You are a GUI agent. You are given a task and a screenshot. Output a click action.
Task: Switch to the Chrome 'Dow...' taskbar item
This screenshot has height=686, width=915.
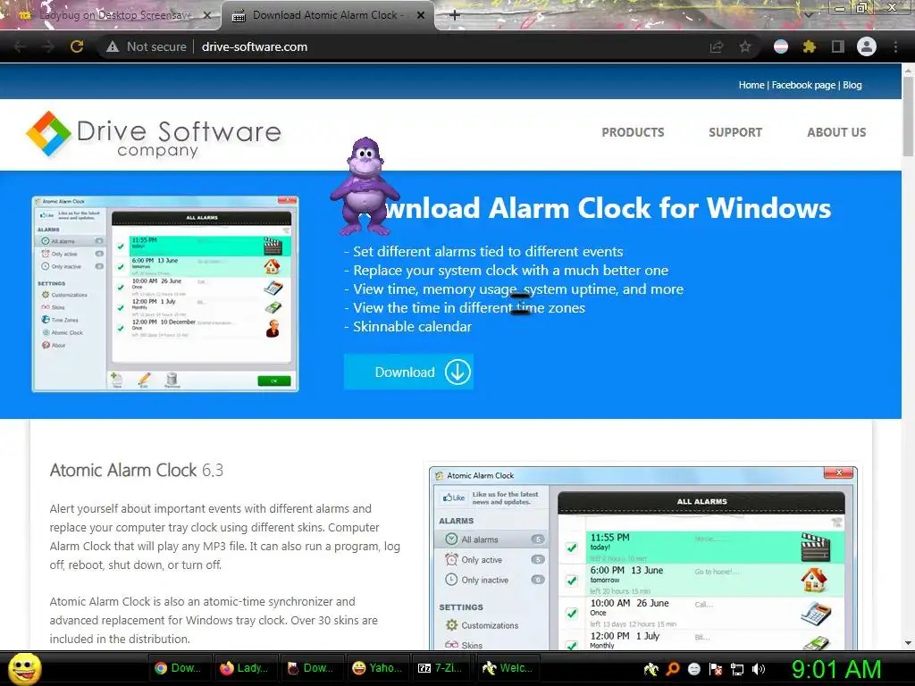coord(178,668)
